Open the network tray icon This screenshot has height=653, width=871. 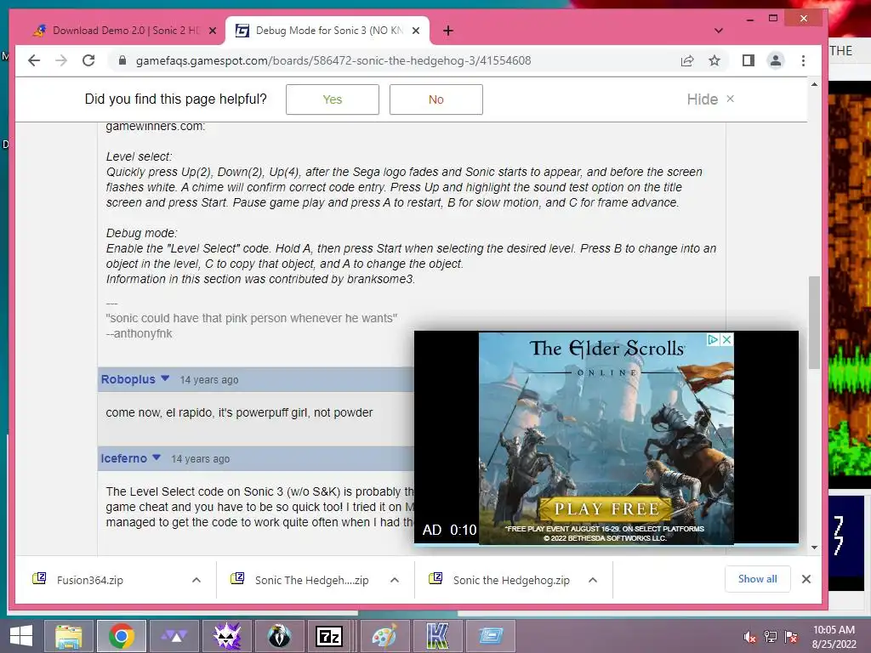[771, 637]
